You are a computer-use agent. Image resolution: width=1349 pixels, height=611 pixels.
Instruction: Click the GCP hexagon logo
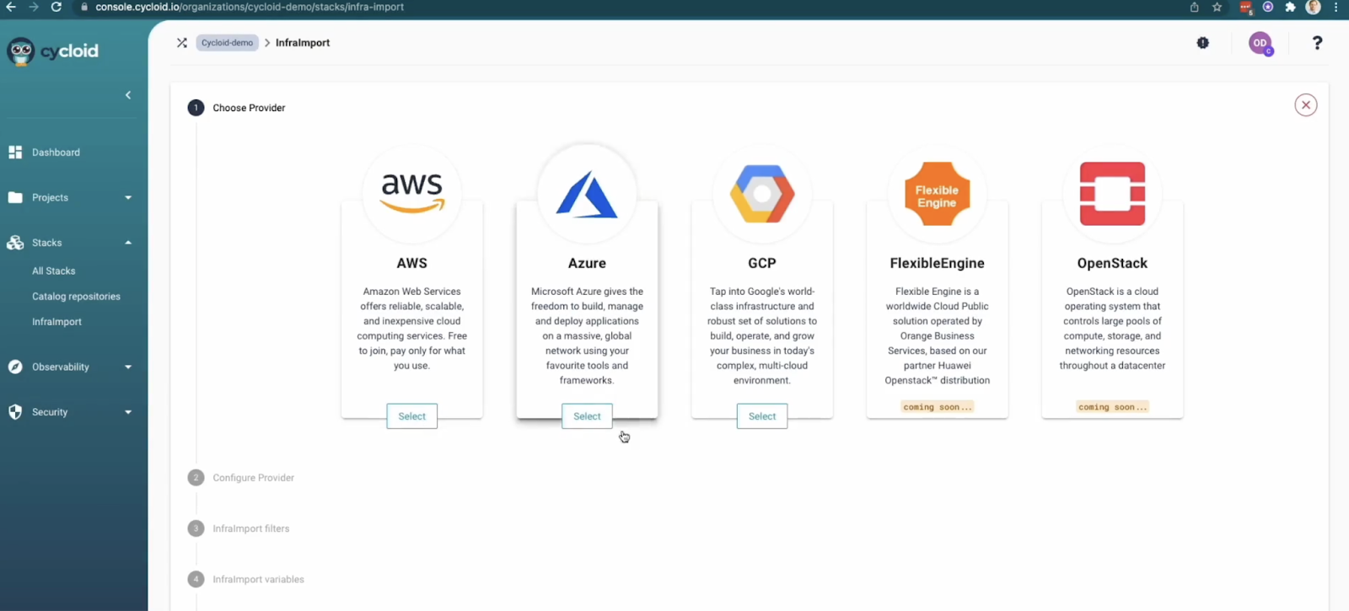(762, 194)
